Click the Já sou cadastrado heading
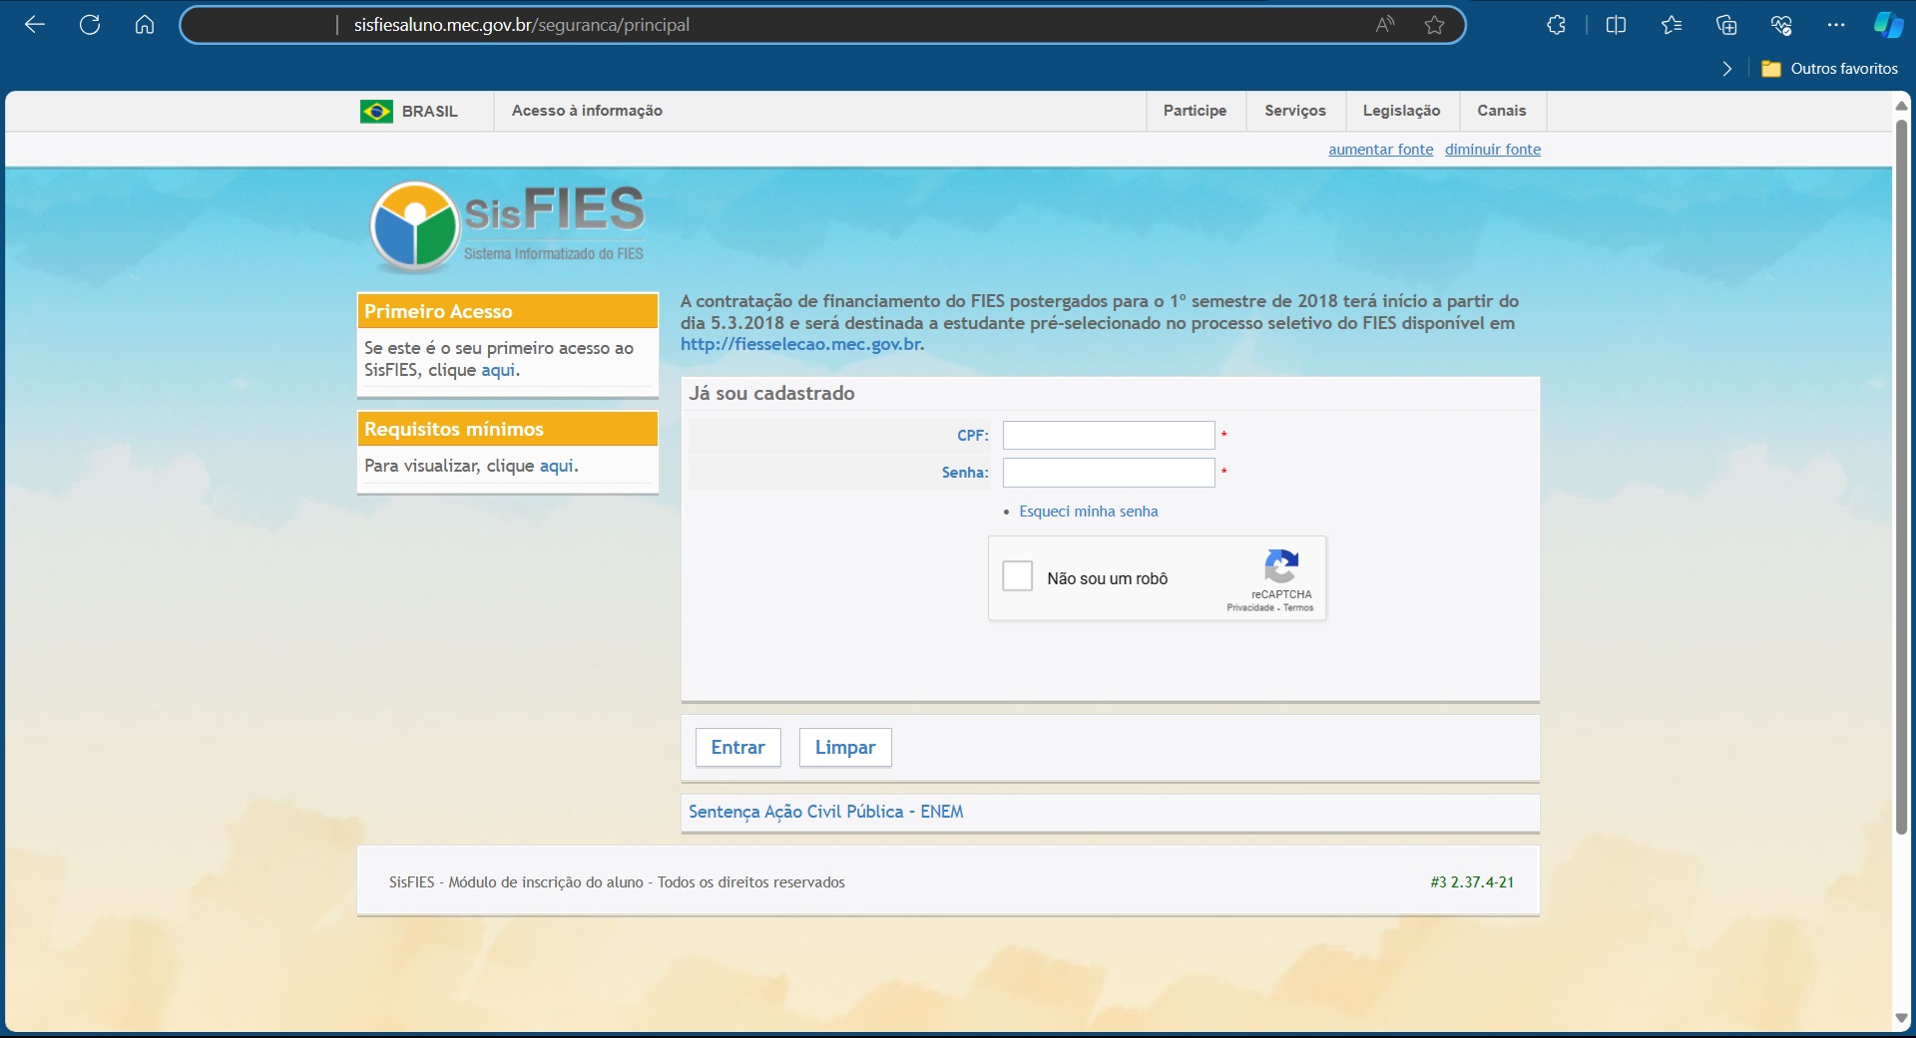This screenshot has height=1038, width=1916. click(x=771, y=393)
